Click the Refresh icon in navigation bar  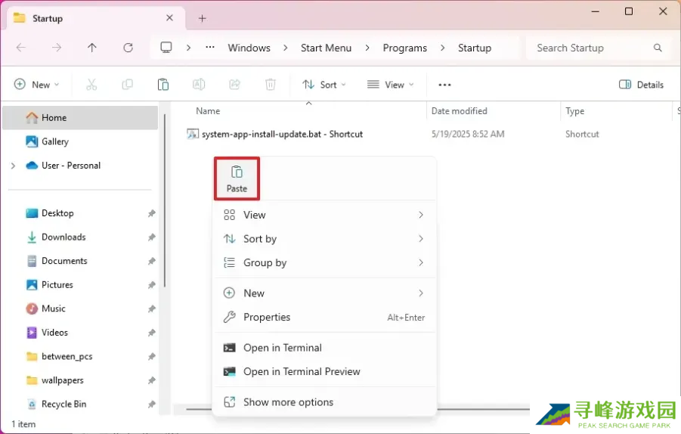click(128, 48)
